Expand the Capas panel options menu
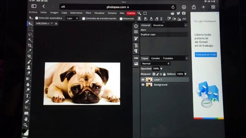The height and width of the screenshot is (138, 246). (x=186, y=58)
